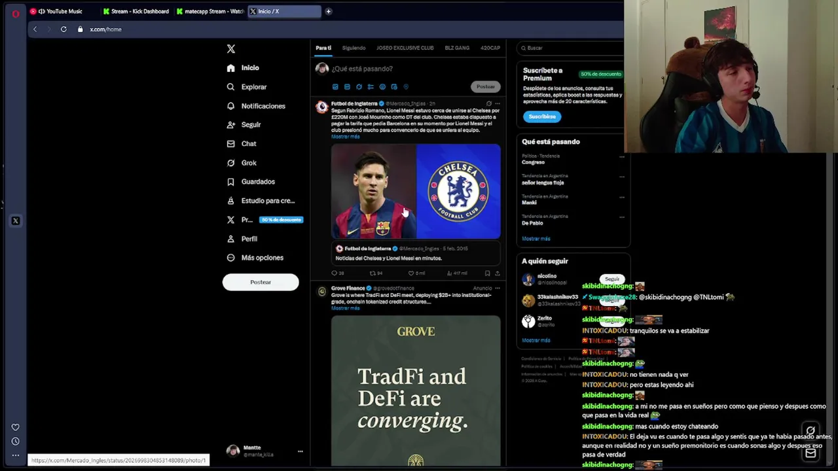Switch to the Siguiendo tab
The width and height of the screenshot is (838, 471).
[x=354, y=48]
